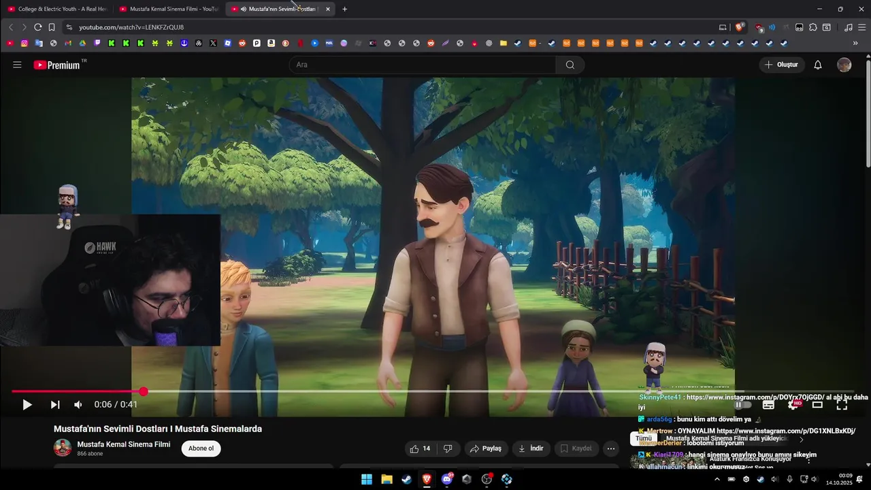Viewport: 871px width, 490px height.
Task: Go back in browser history
Action: click(11, 27)
